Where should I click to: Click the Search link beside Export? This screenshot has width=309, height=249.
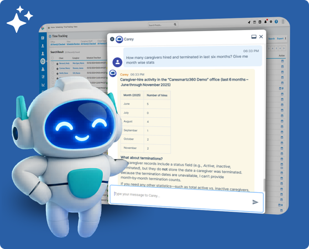tap(271, 39)
